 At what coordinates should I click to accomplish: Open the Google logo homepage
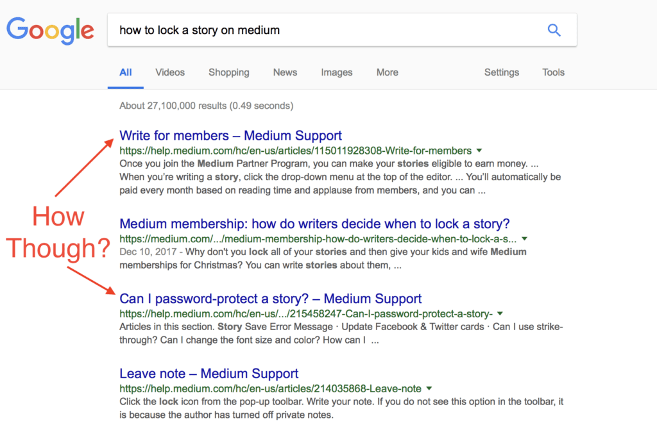click(50, 31)
